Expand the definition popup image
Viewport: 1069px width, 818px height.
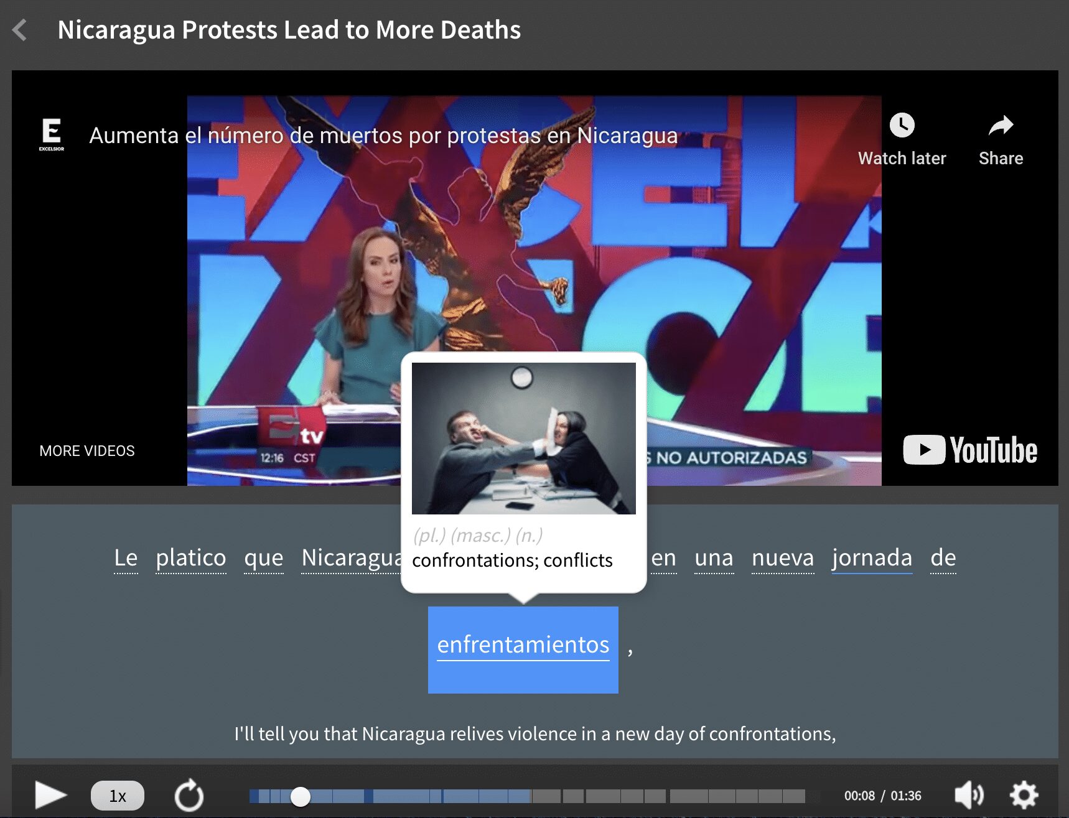point(523,439)
